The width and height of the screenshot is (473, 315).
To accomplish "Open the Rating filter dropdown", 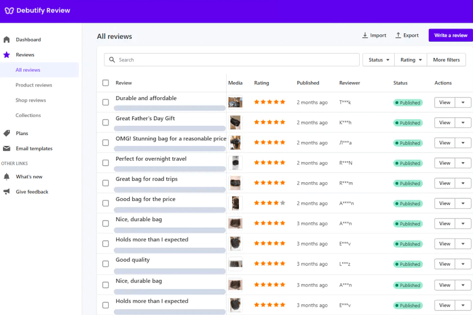I will (411, 60).
